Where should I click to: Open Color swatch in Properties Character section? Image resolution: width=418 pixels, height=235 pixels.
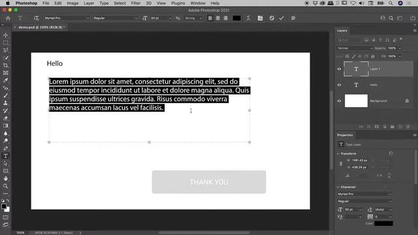pyautogui.click(x=383, y=223)
